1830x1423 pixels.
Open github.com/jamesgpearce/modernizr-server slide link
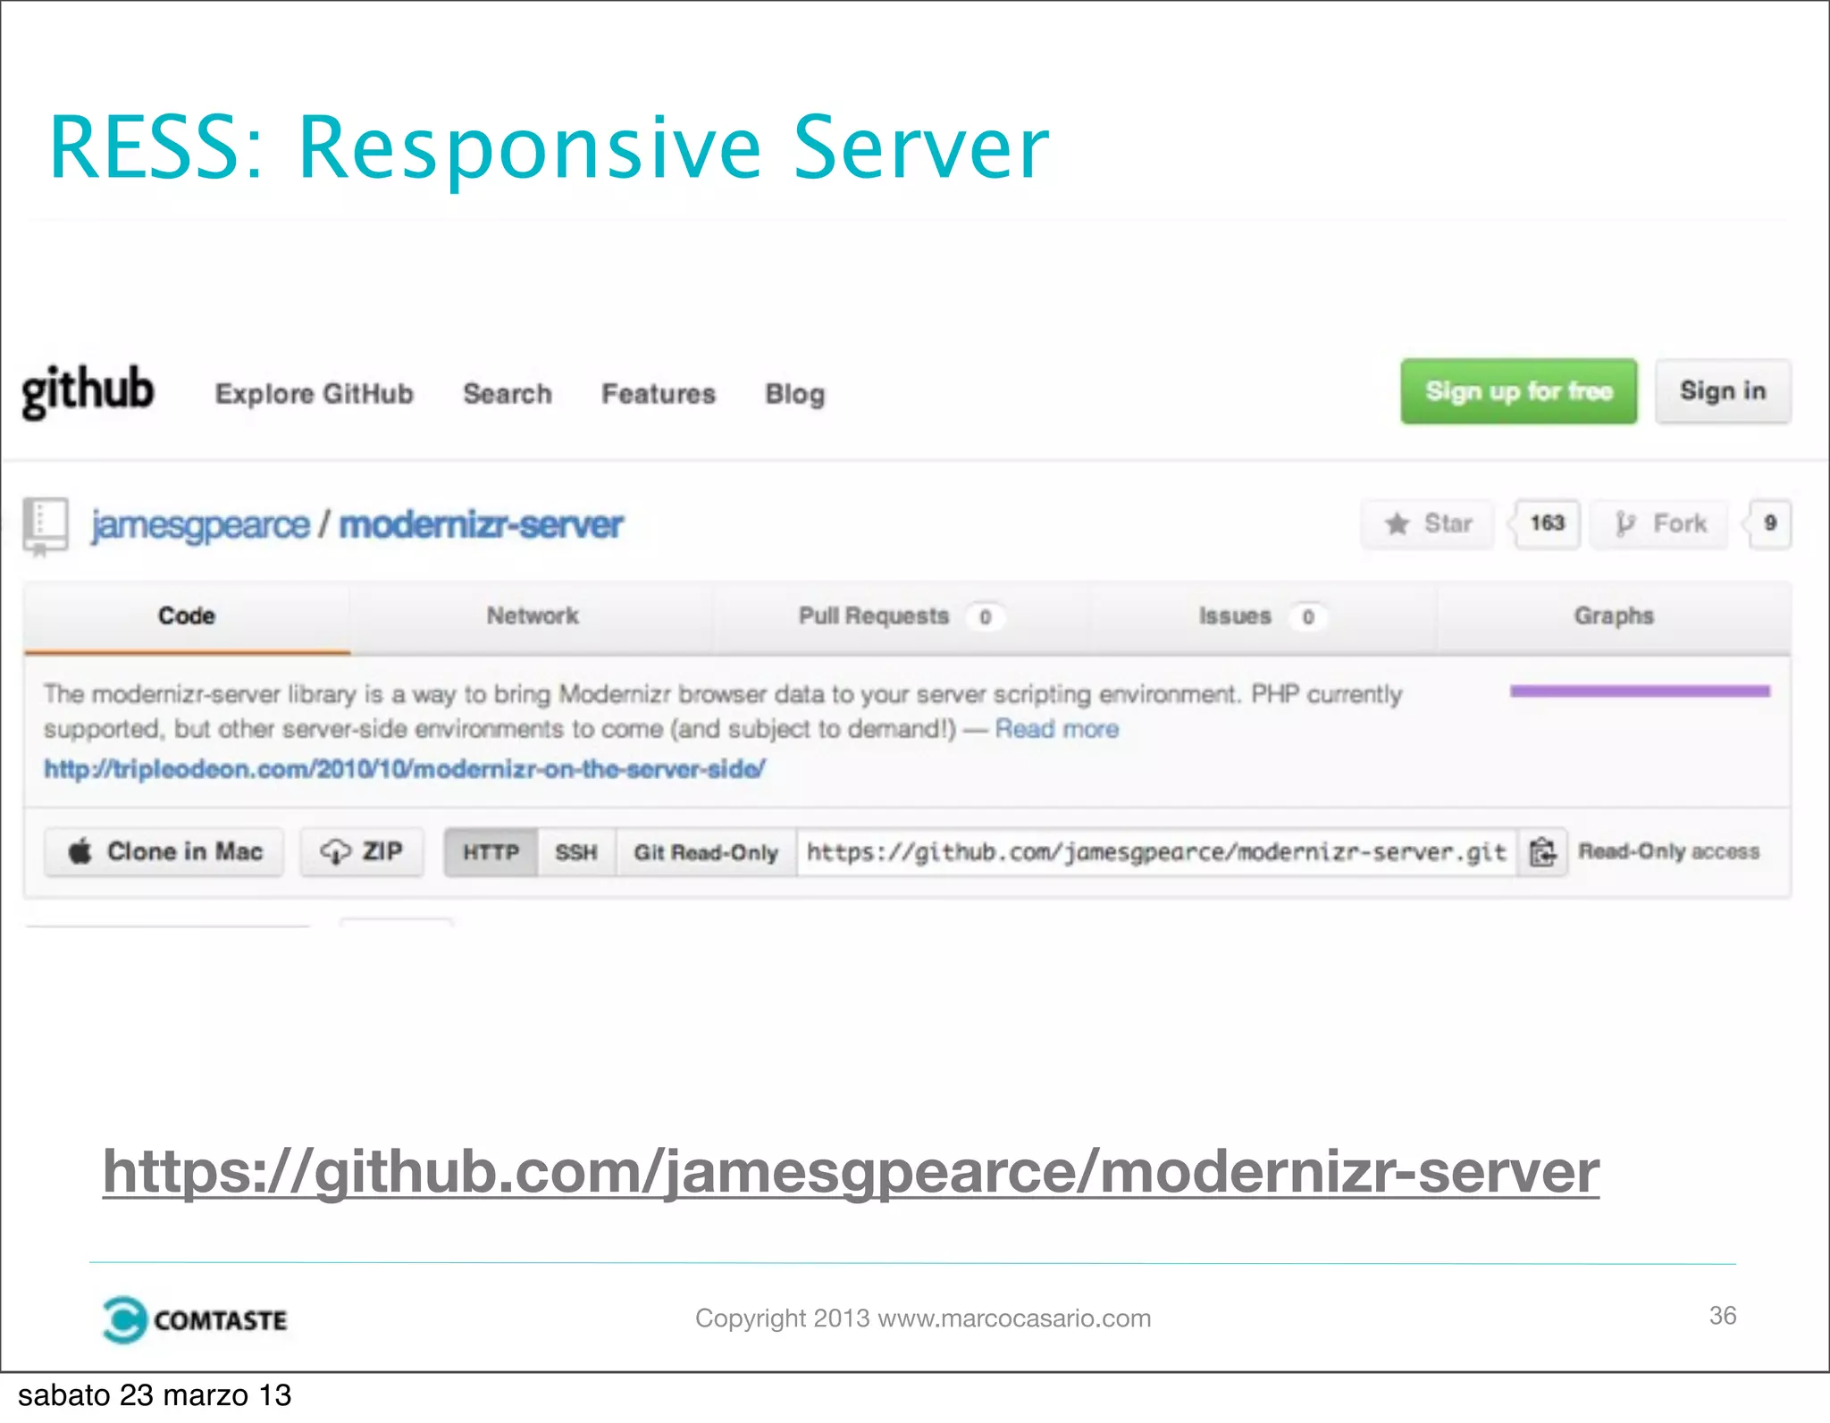pyautogui.click(x=851, y=1171)
